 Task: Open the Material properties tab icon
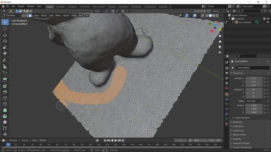pyautogui.click(x=227, y=124)
